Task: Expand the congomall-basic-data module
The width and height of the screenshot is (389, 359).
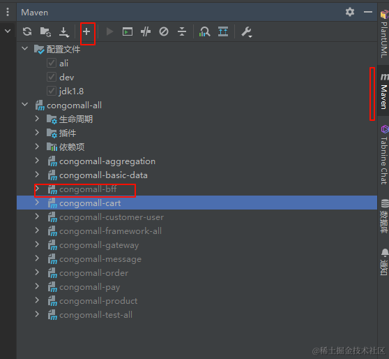Action: point(37,175)
